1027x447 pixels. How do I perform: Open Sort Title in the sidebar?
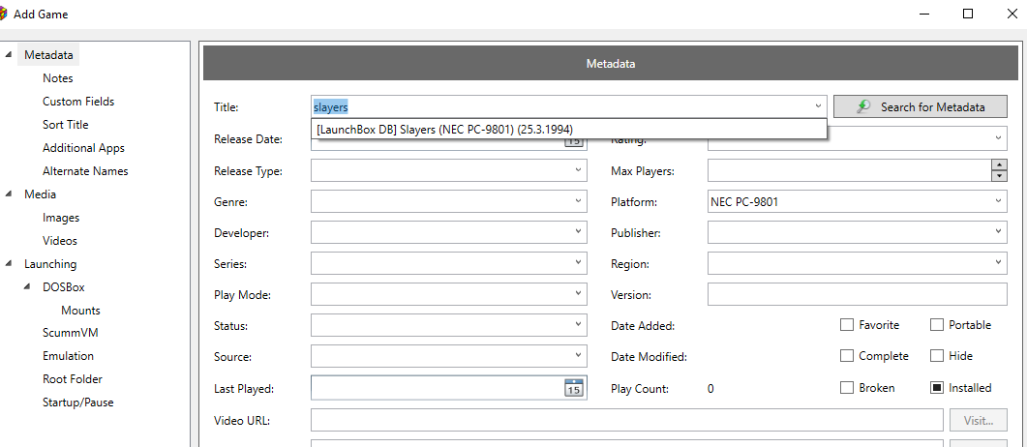[66, 125]
